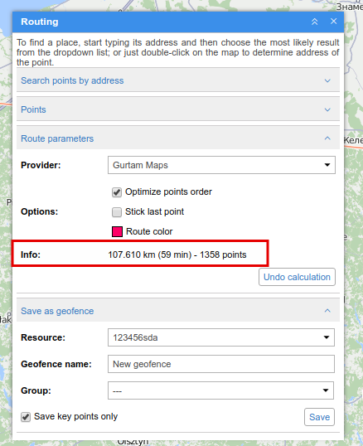
Task: Click the Save geofence button
Action: [x=319, y=417]
